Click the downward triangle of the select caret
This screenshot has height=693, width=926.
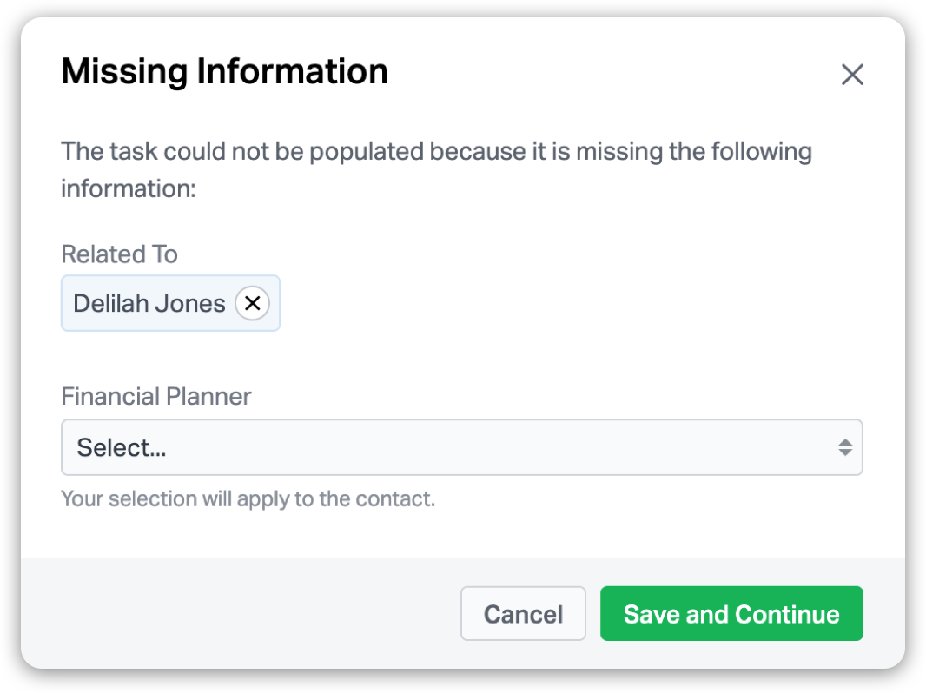[x=844, y=453]
